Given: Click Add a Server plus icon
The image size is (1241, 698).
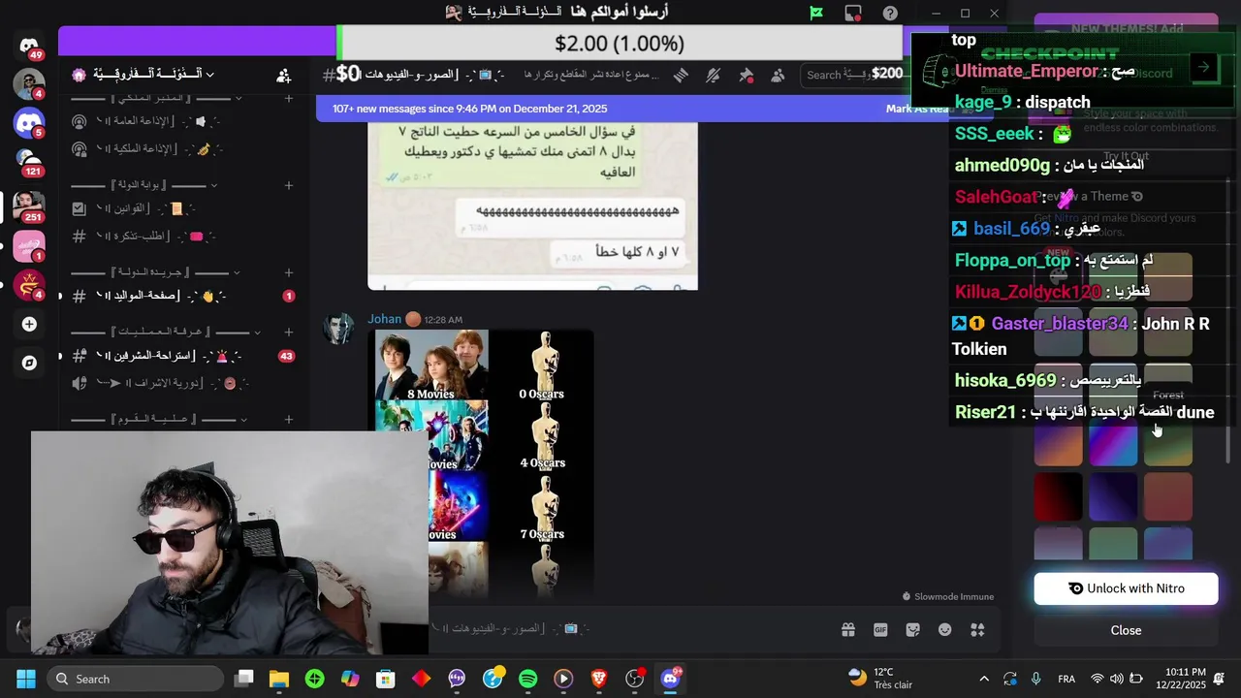Looking at the screenshot, I should 29,324.
